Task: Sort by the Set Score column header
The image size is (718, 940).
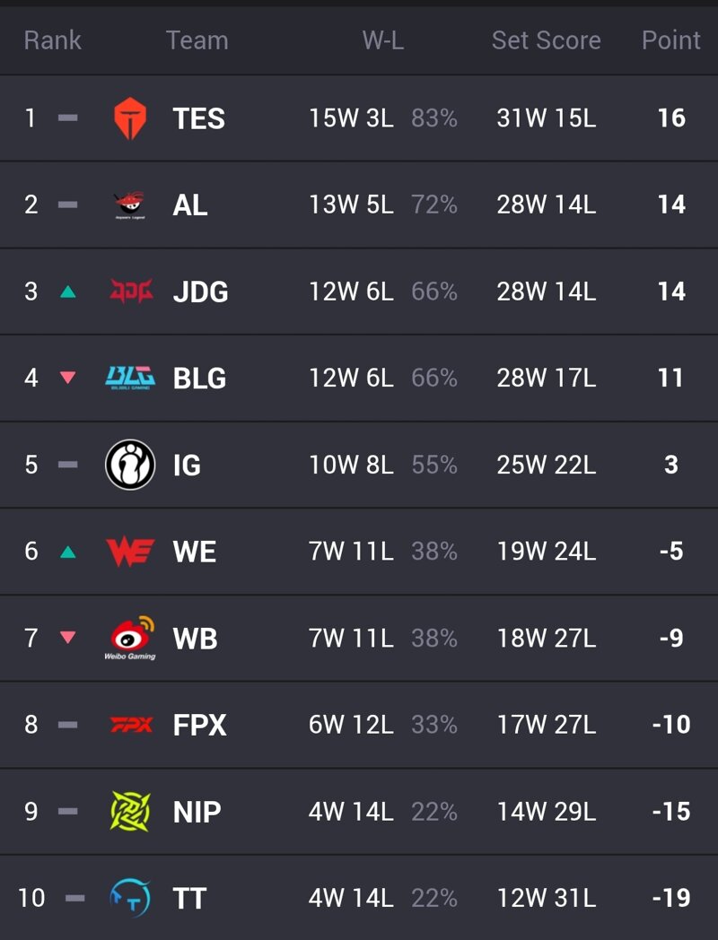Action: tap(546, 40)
